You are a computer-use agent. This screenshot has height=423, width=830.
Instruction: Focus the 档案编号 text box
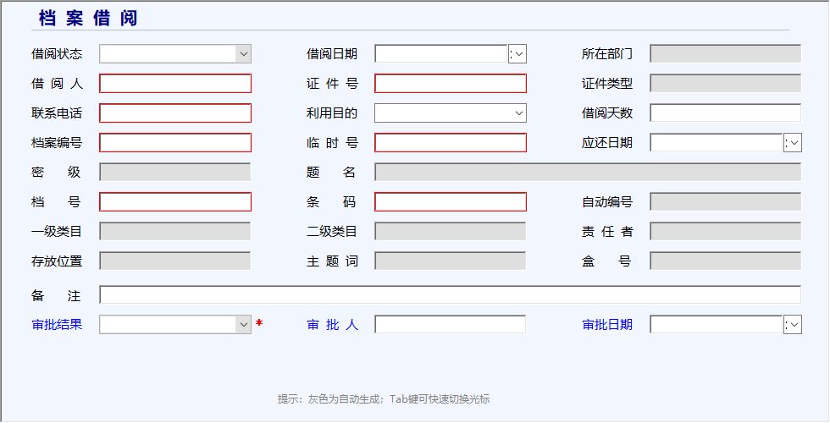click(x=175, y=143)
